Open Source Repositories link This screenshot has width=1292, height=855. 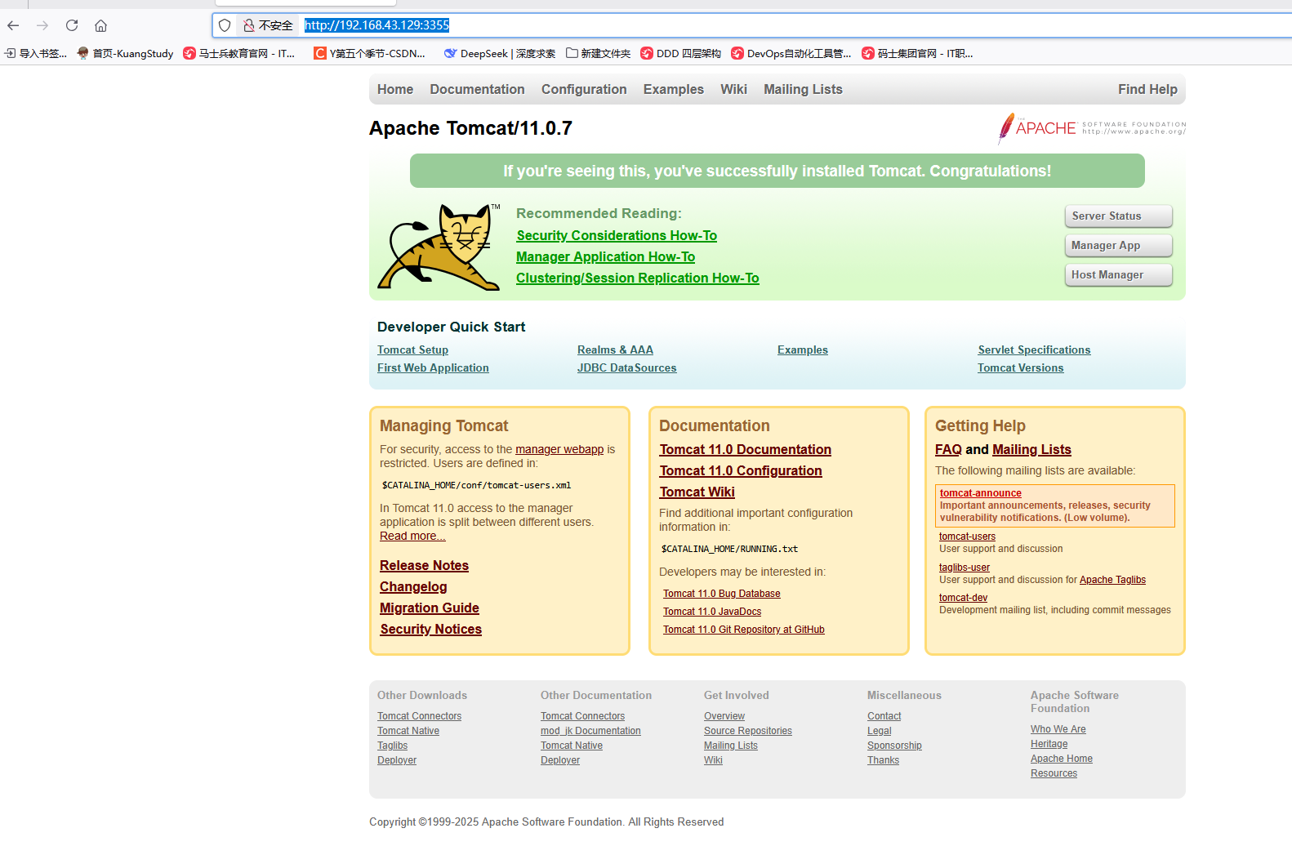[x=747, y=731]
